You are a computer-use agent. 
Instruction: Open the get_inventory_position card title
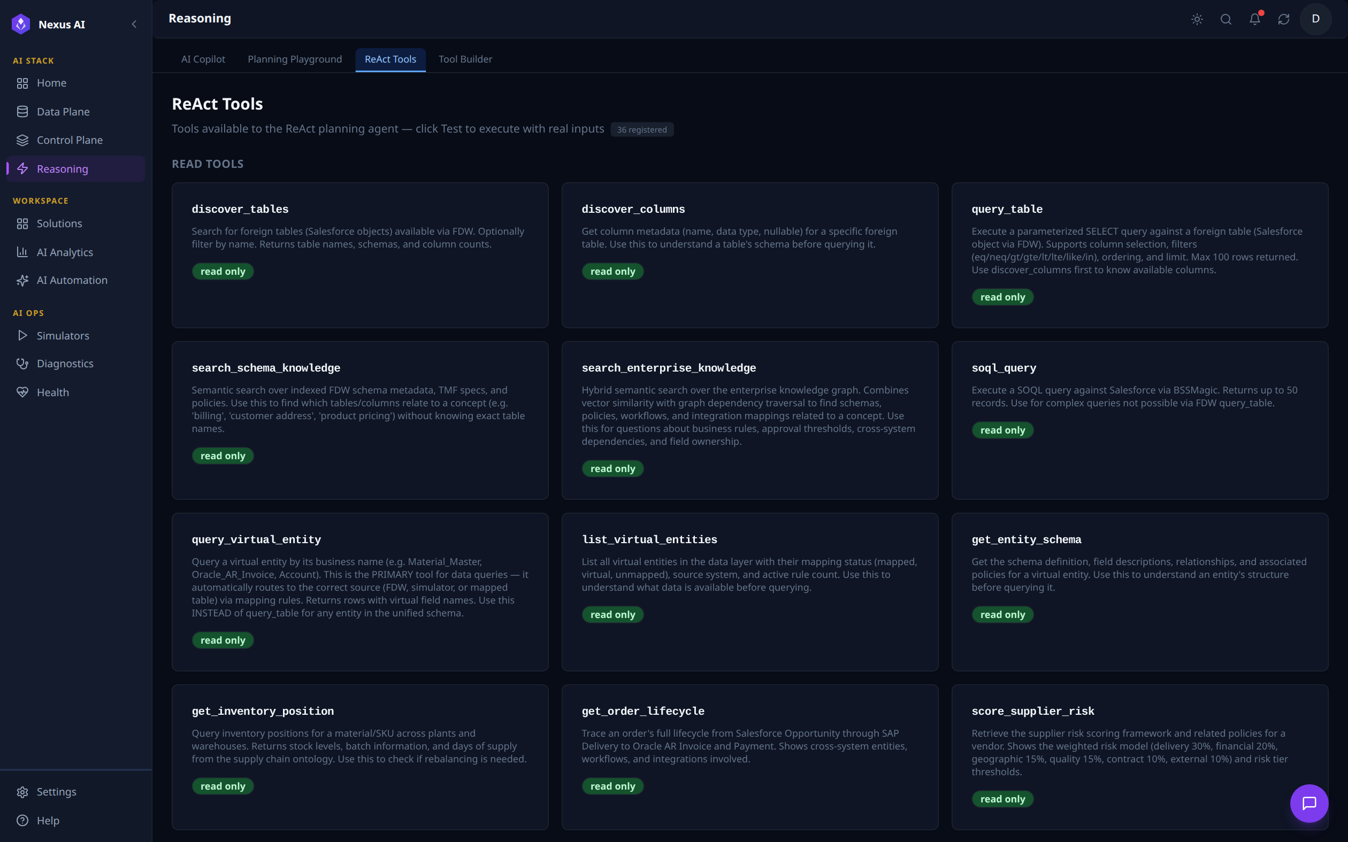pos(262,710)
